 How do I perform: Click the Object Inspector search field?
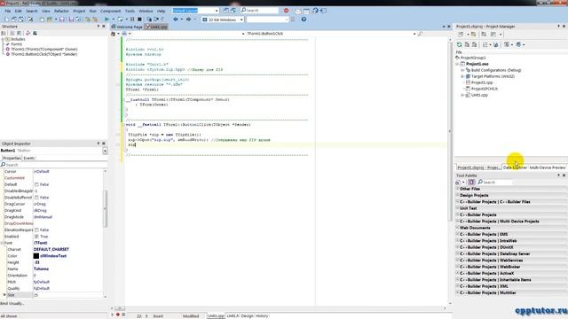54,165
